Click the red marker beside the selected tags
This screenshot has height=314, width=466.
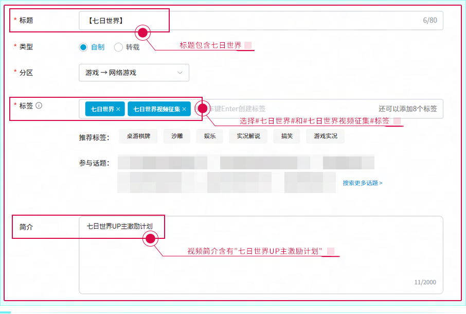click(203, 109)
